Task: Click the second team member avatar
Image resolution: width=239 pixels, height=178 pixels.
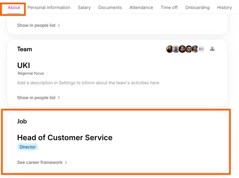Action: click(x=176, y=49)
